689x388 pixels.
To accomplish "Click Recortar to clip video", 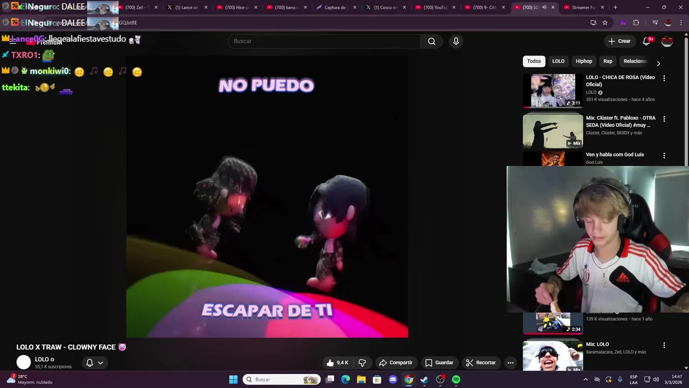I will click(x=481, y=363).
